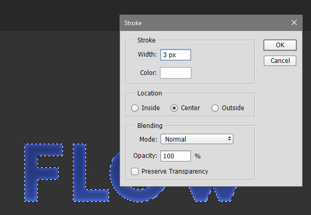Open the blending Mode dropdown set to Normal
This screenshot has height=215, width=311.
pos(197,139)
